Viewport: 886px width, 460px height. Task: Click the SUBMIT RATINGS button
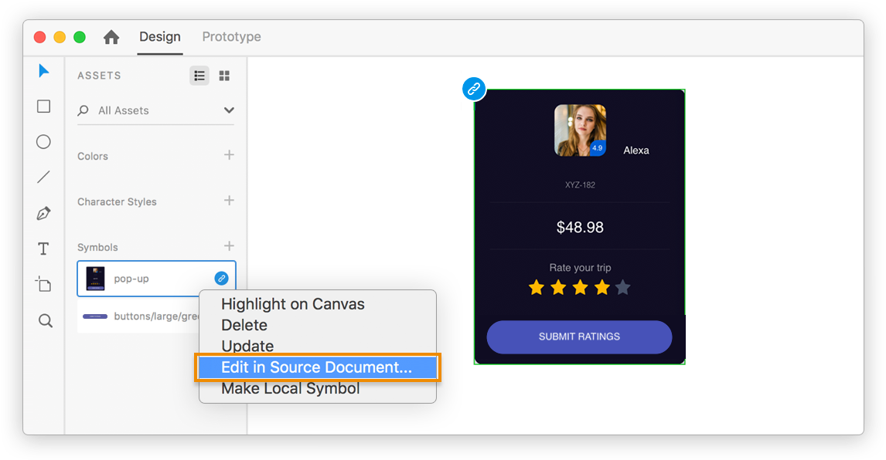(579, 337)
